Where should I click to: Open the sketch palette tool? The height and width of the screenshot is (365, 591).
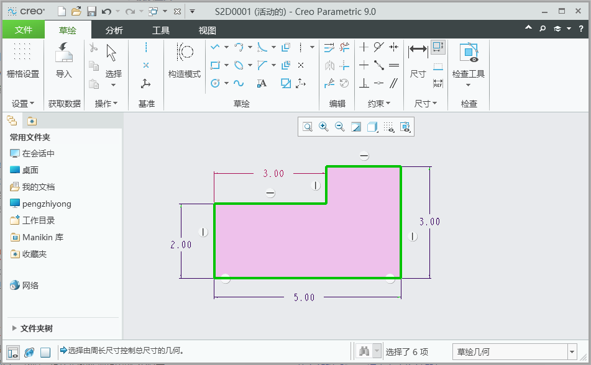coord(286,83)
